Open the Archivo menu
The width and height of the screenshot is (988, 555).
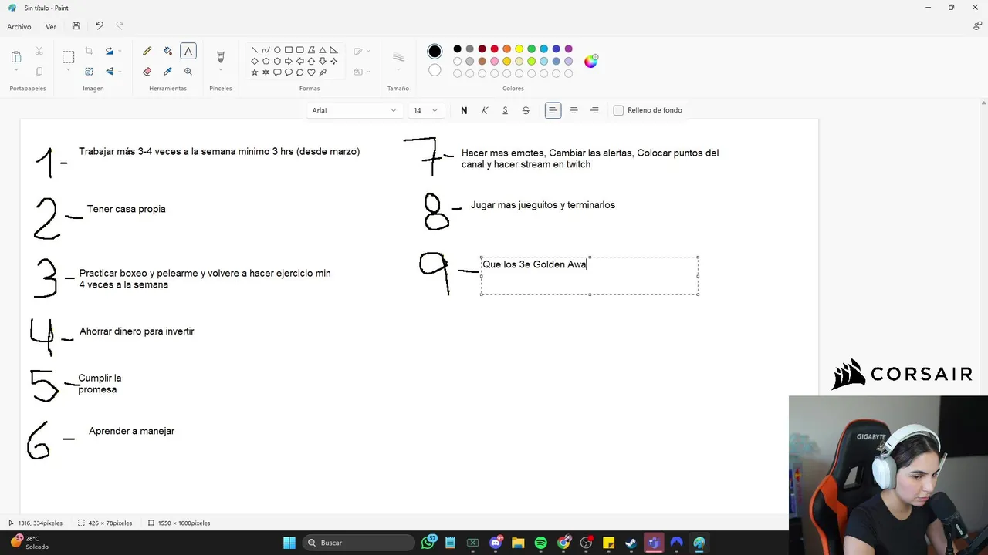click(x=19, y=26)
